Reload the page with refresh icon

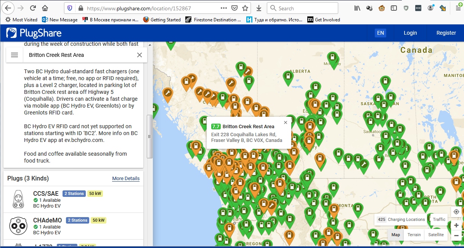coord(33,8)
